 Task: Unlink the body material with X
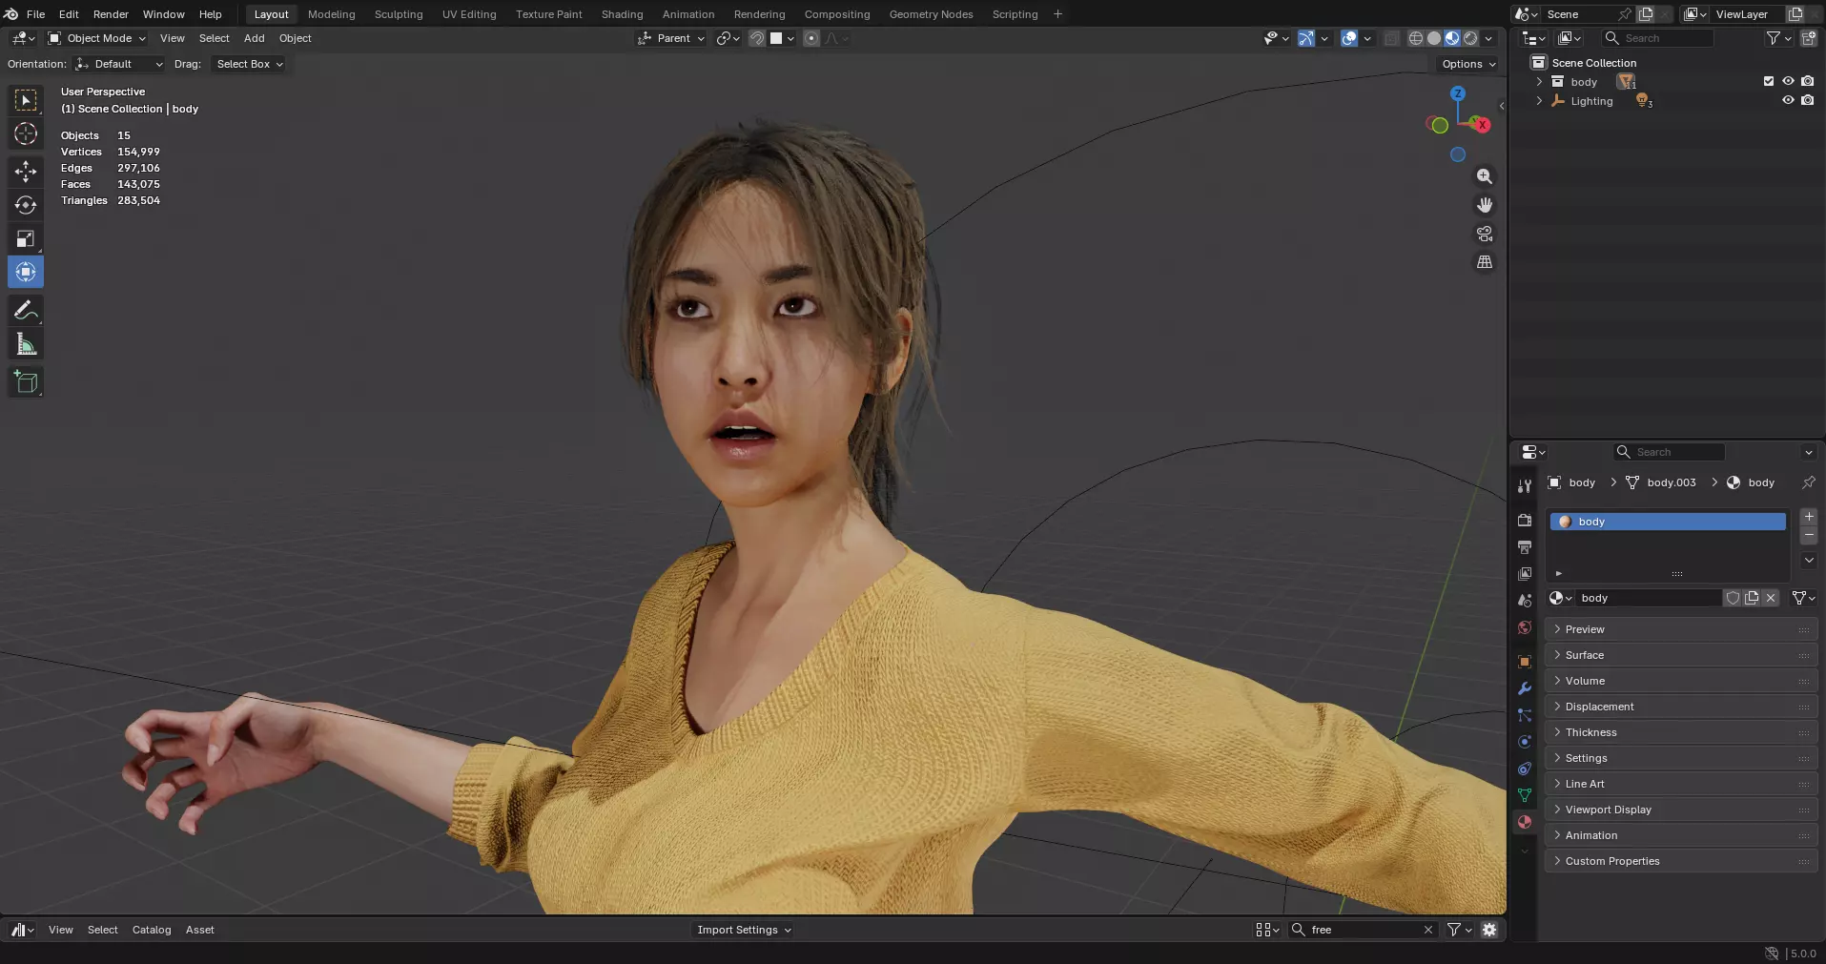pyautogui.click(x=1771, y=598)
